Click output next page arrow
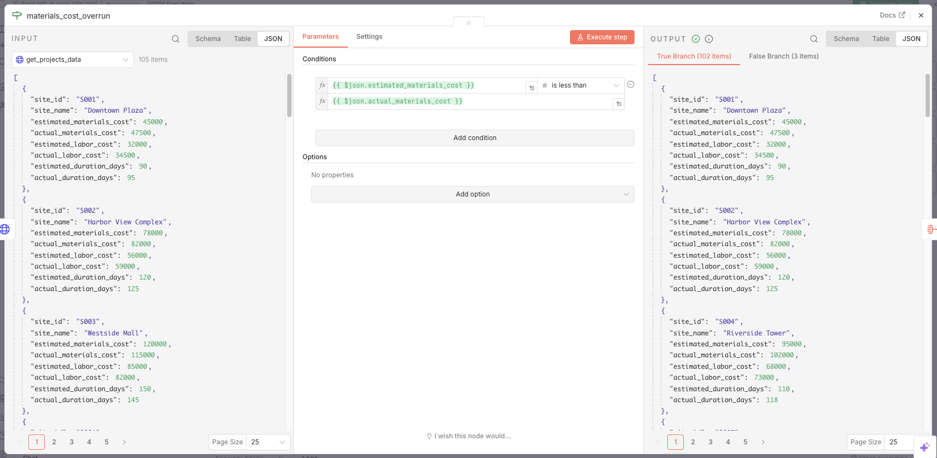937x458 pixels. coord(763,442)
